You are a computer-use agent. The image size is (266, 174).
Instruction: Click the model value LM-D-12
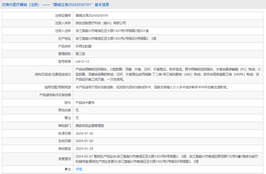click(x=82, y=61)
